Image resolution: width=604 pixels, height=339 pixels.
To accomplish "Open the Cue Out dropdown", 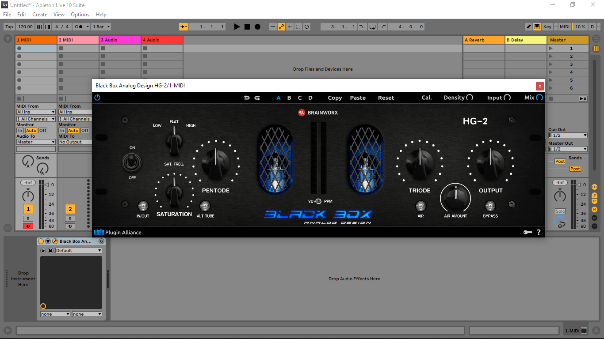I will tap(568, 136).
